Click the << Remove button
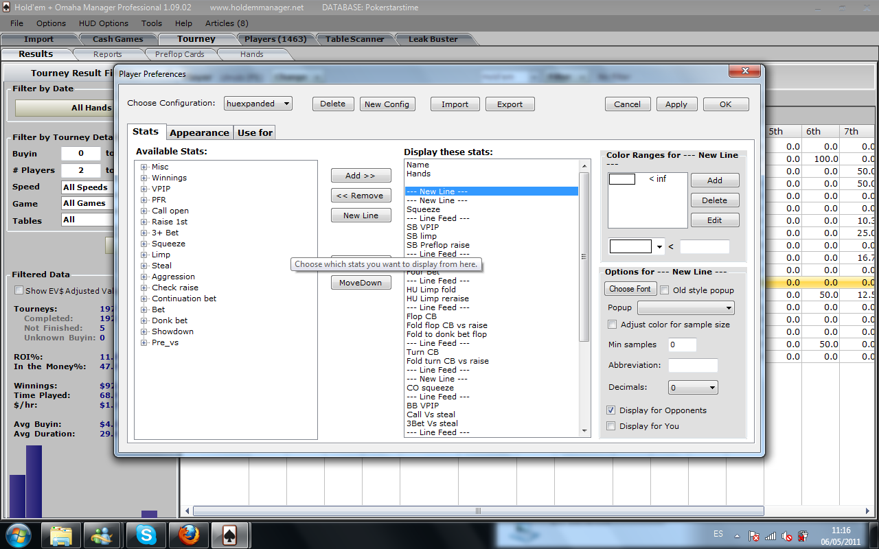879x549 pixels. pos(361,196)
